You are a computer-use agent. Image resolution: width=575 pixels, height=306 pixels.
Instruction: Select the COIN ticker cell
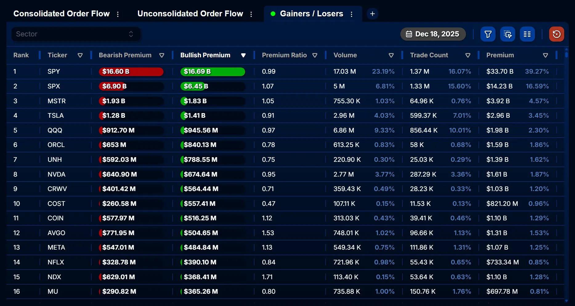tap(55, 218)
